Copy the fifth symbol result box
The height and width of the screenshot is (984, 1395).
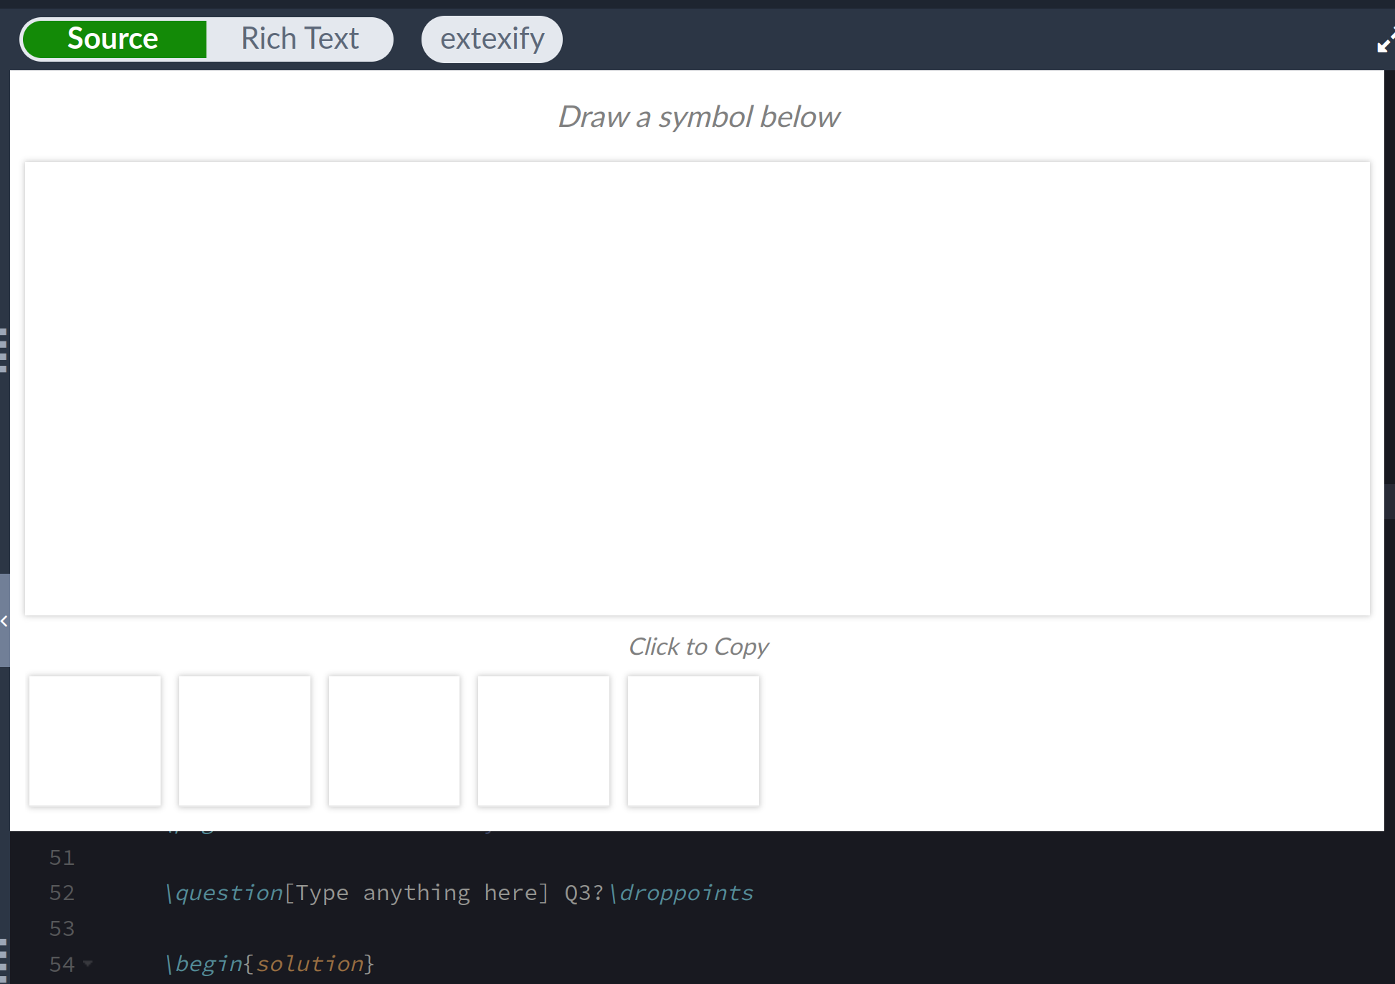(x=693, y=741)
